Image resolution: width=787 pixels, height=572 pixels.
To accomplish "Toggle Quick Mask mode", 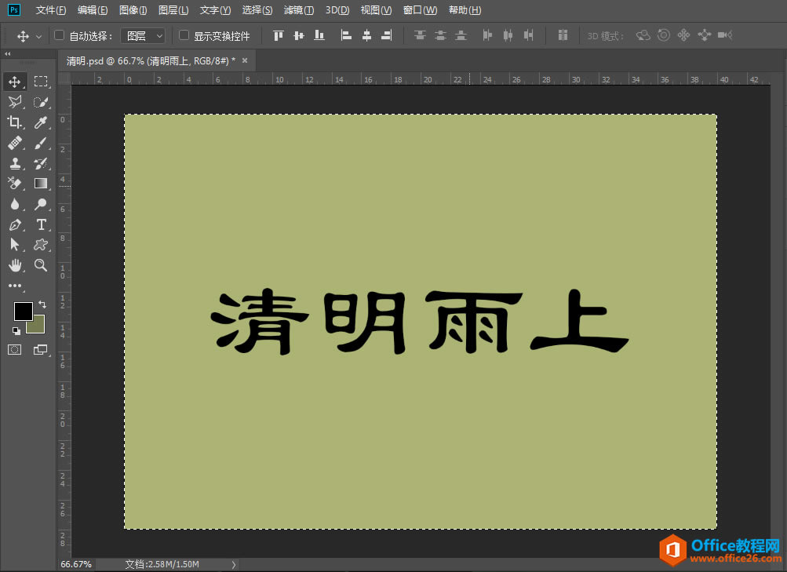I will pyautogui.click(x=15, y=350).
